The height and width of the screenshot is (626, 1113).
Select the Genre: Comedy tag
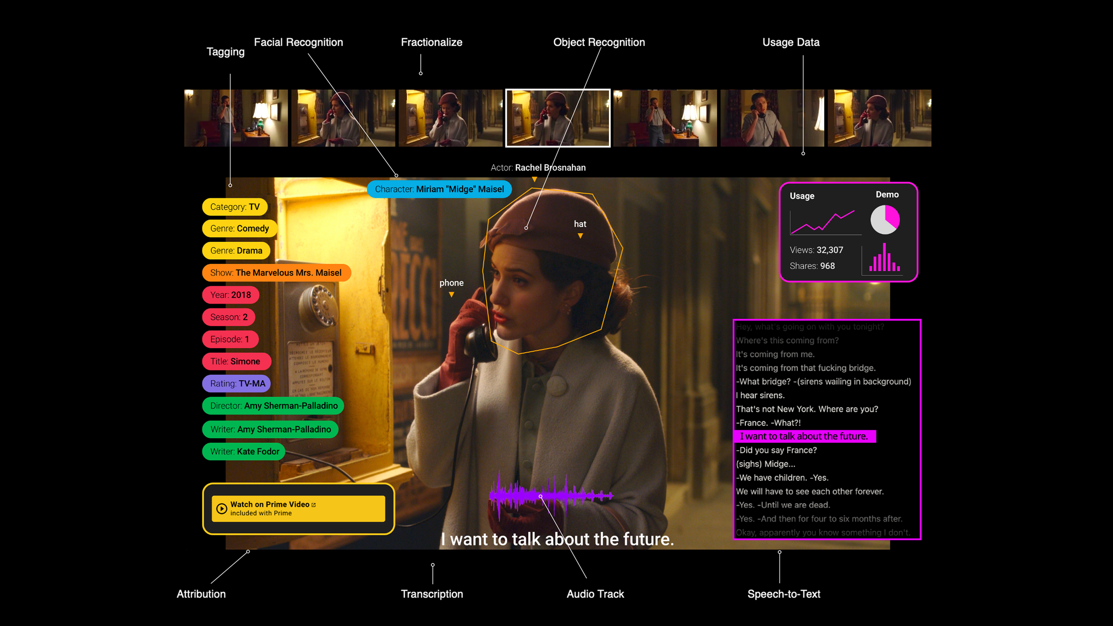(x=239, y=228)
